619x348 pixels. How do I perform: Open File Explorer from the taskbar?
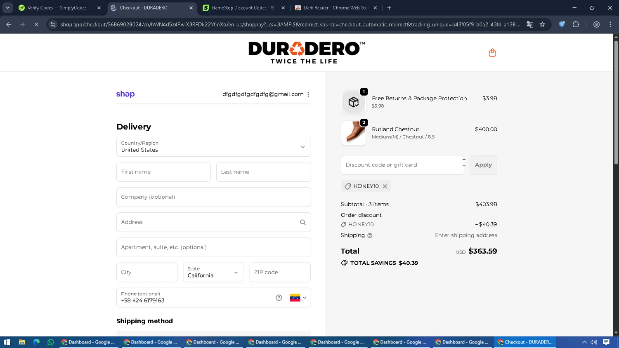22,342
